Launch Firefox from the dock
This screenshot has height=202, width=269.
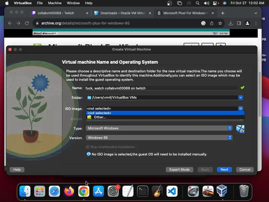69,191
